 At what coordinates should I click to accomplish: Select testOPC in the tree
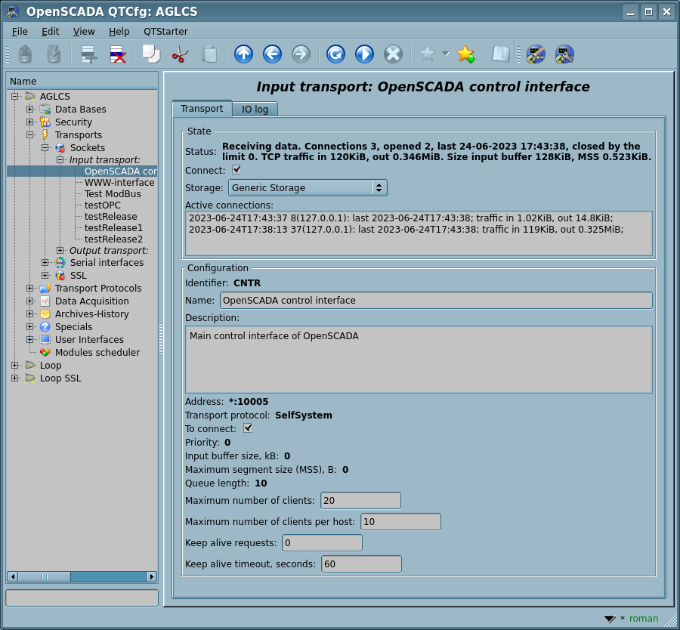tap(102, 205)
